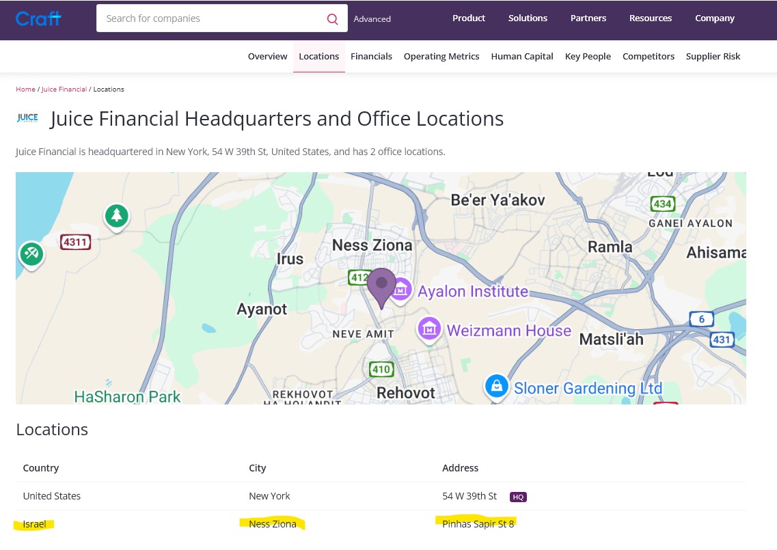Screen dimensions: 777x550
Task: Switch to the Key People tab
Action: [x=588, y=56]
